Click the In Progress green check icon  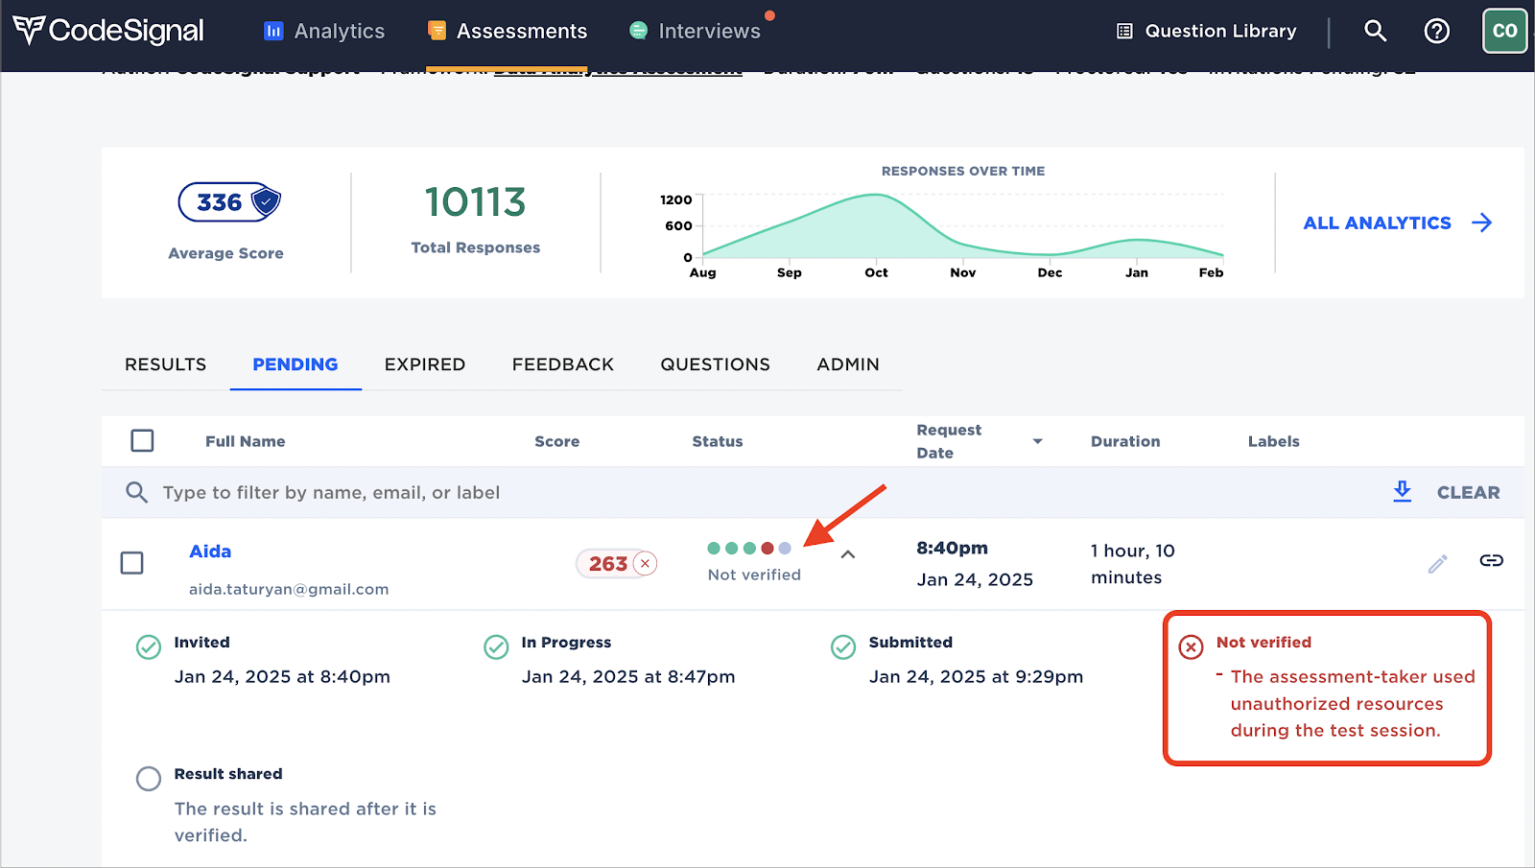(x=496, y=647)
